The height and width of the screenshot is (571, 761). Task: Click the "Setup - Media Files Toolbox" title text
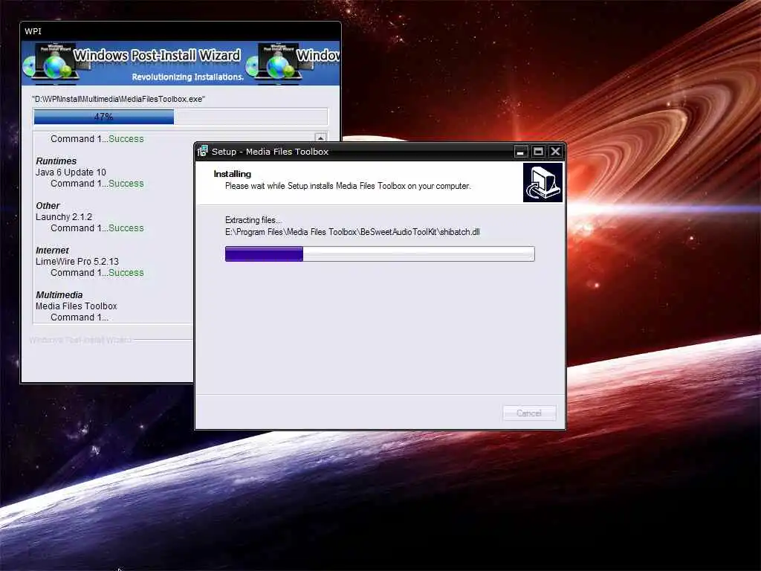click(x=271, y=152)
